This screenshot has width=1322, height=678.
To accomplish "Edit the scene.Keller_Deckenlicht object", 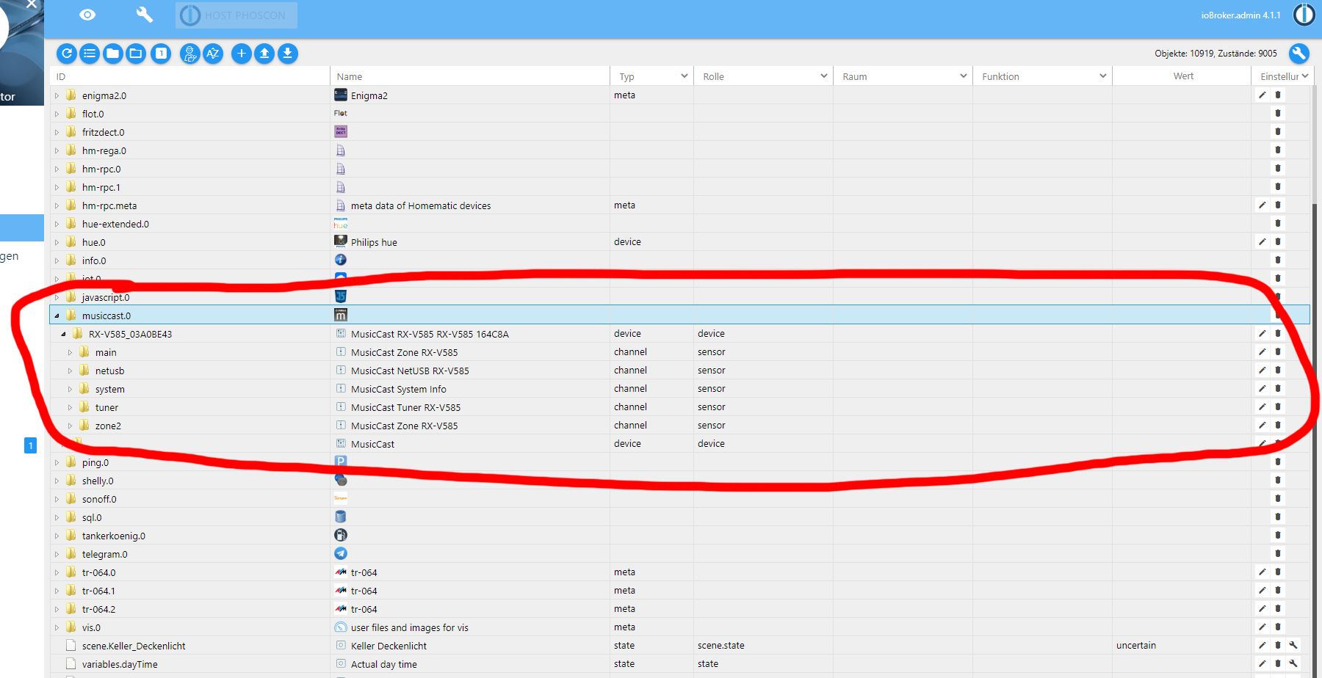I will 1263,645.
